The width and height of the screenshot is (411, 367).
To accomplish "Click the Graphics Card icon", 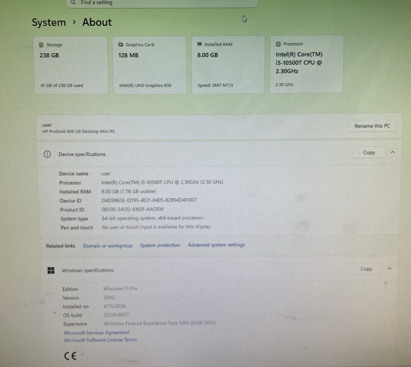I will tap(121, 45).
